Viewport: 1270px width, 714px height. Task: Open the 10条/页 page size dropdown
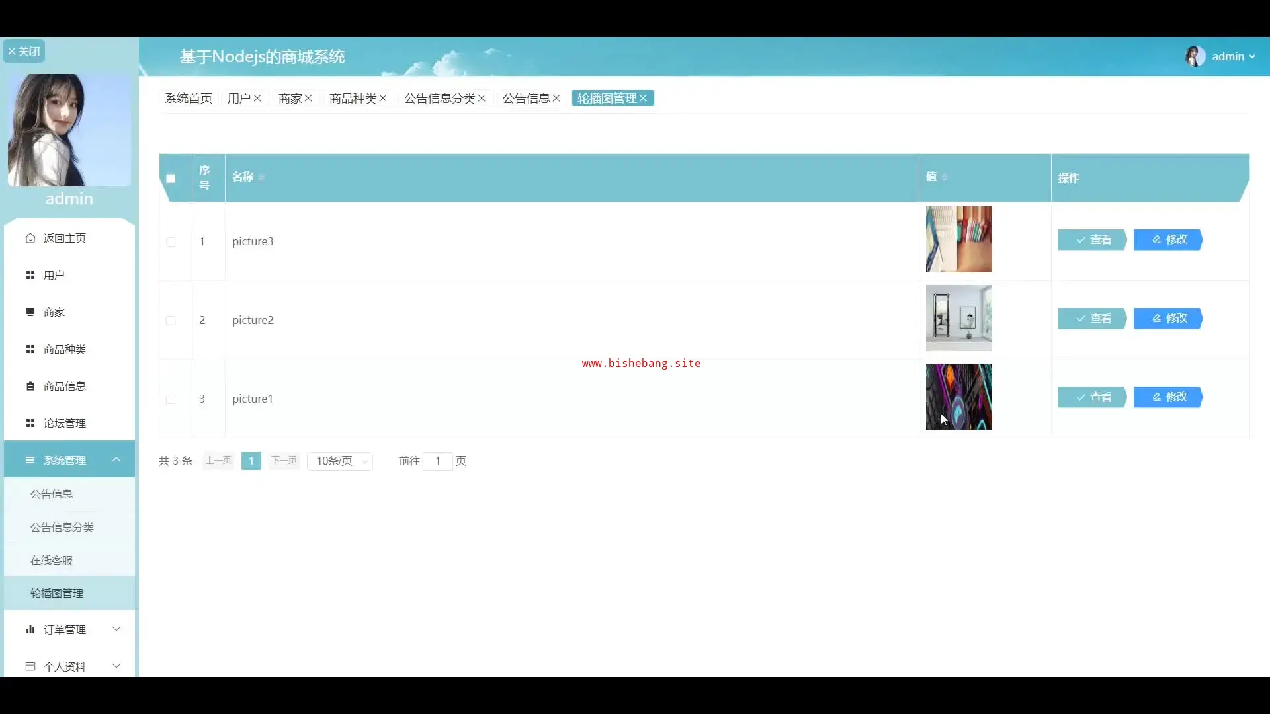coord(340,461)
